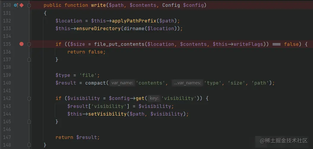The height and width of the screenshot is (149, 313).
Task: Collapse the visibility if block at line 142
Action: [x=29, y=98]
